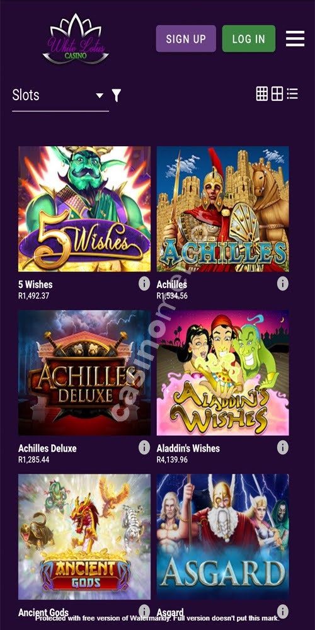
Task: Expand the Slots category dropdown
Action: coord(60,96)
